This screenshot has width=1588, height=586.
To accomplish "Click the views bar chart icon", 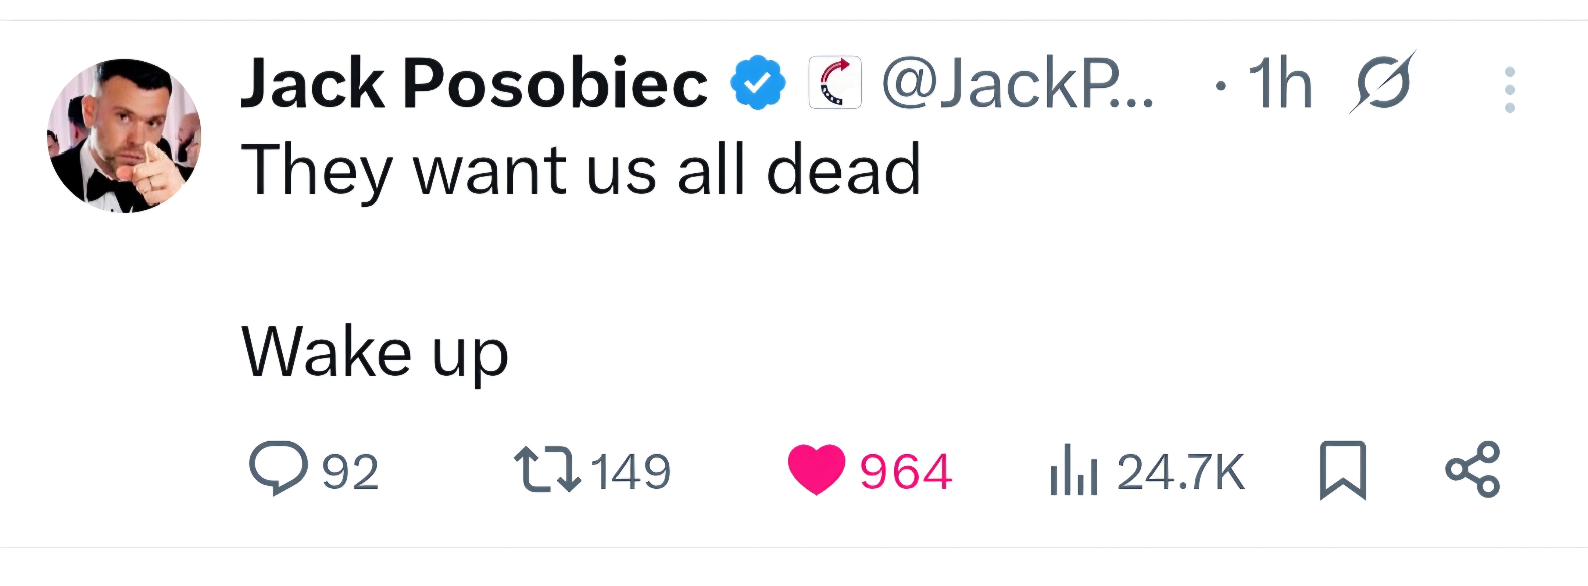I will [1073, 471].
